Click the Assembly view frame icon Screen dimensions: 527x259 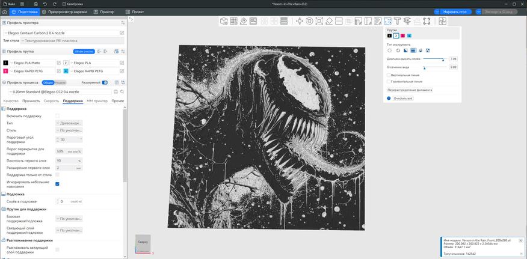coord(427,22)
